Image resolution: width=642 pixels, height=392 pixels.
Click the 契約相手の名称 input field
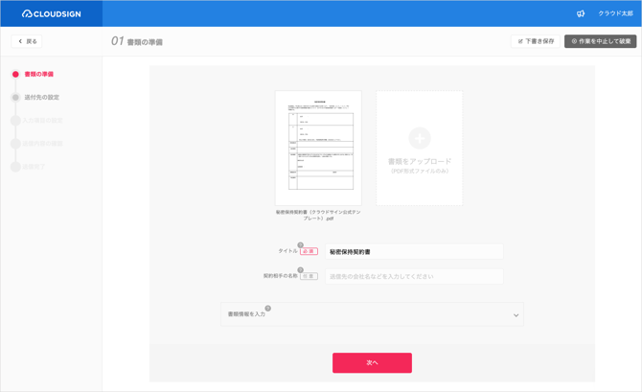click(414, 277)
